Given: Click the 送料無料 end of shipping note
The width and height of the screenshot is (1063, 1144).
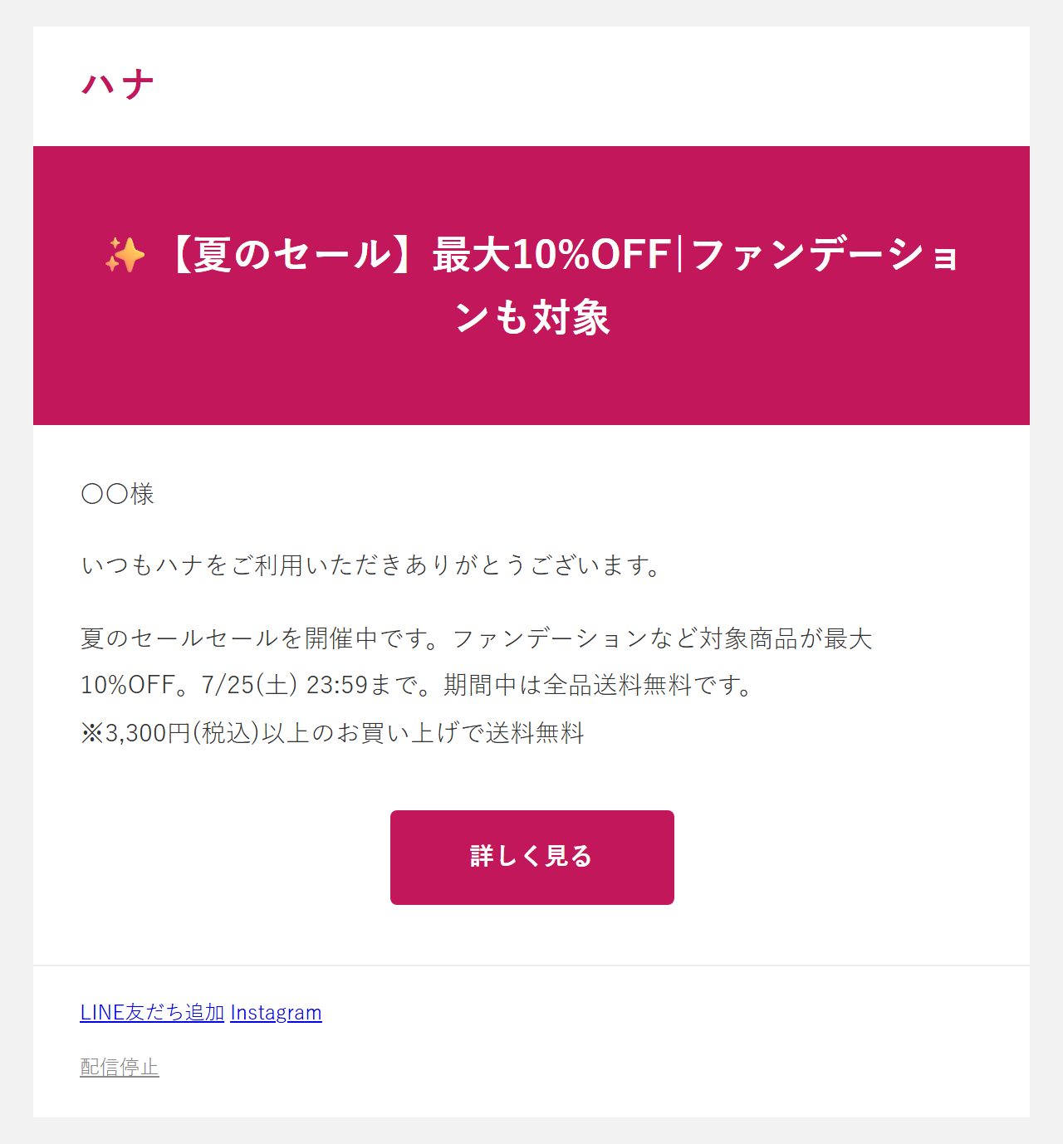Looking at the screenshot, I should pyautogui.click(x=535, y=733).
